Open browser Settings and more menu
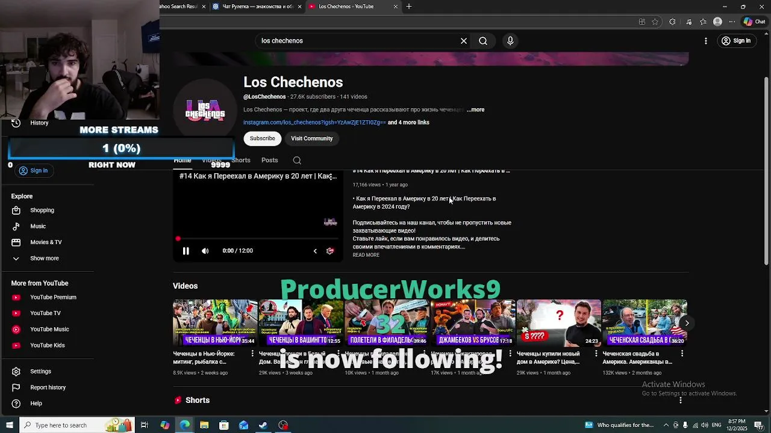 click(x=732, y=22)
